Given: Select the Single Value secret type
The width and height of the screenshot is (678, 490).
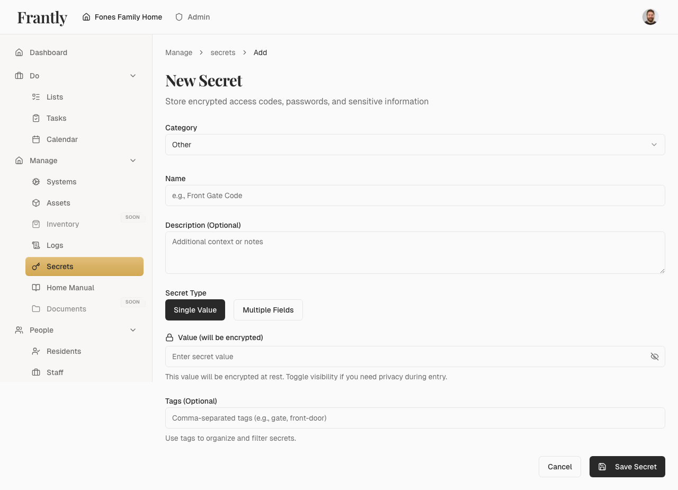Looking at the screenshot, I should [195, 309].
